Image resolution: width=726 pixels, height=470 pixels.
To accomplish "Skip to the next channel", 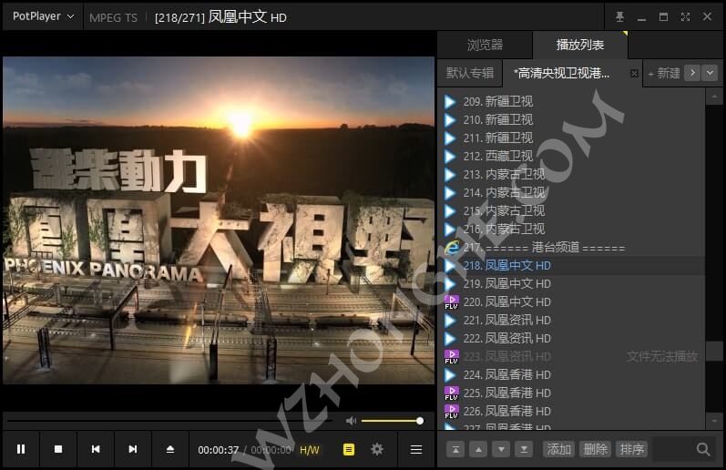I will (132, 449).
